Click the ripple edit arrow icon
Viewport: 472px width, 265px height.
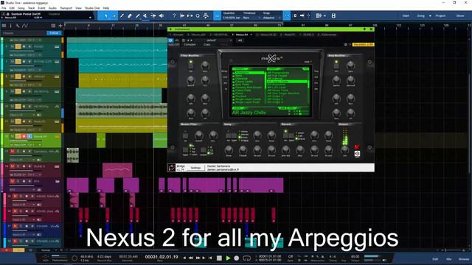[302, 15]
